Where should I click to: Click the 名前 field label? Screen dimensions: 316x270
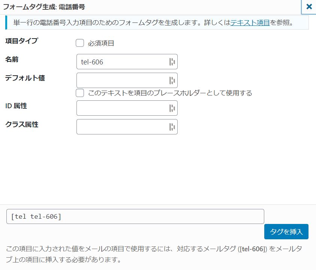tap(12, 59)
